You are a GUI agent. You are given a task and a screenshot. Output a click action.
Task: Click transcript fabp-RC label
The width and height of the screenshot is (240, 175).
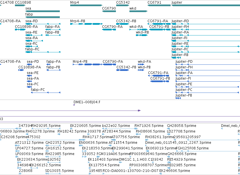point(32,49)
